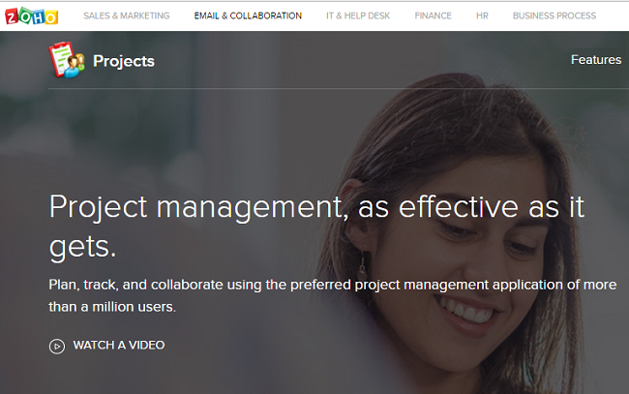Open the Sales & Marketing menu
Screen dimensions: 629x394
(x=126, y=15)
